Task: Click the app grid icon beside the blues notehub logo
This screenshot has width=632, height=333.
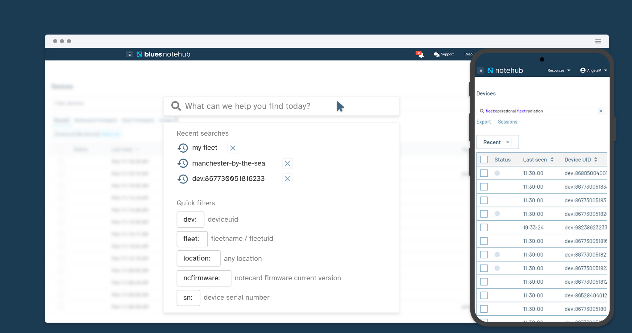Action: pos(129,54)
